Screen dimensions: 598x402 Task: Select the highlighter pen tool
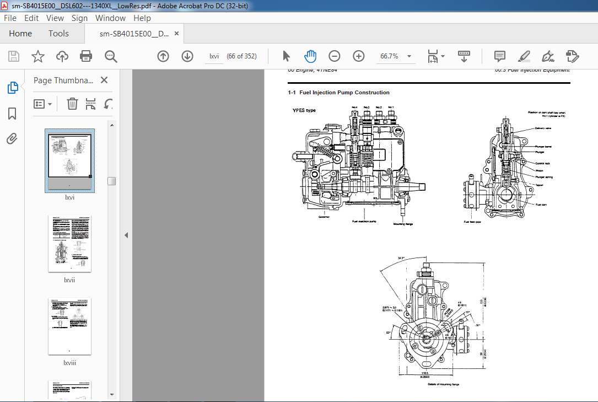524,56
